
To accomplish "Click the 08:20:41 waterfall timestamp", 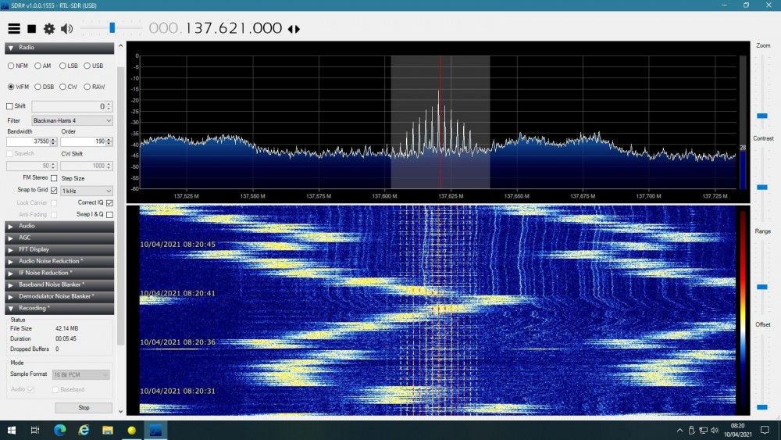I will point(178,293).
